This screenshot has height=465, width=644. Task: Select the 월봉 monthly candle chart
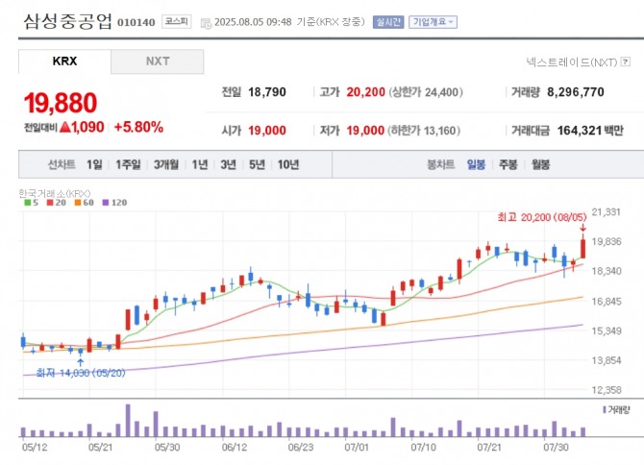click(540, 164)
